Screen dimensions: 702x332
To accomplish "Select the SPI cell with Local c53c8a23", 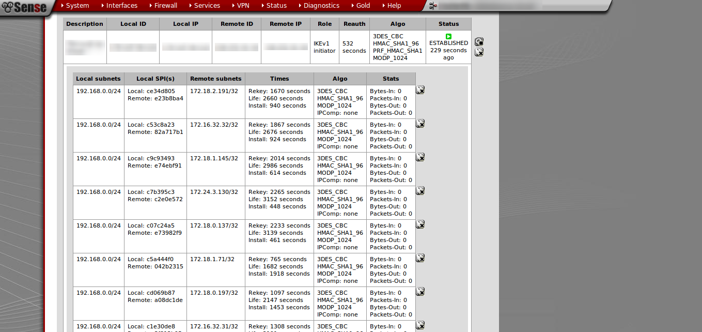I will tap(155, 135).
